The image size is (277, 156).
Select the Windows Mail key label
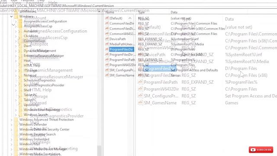[29, 144]
